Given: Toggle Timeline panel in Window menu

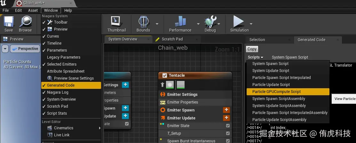Looking at the screenshot, I should (71, 43).
